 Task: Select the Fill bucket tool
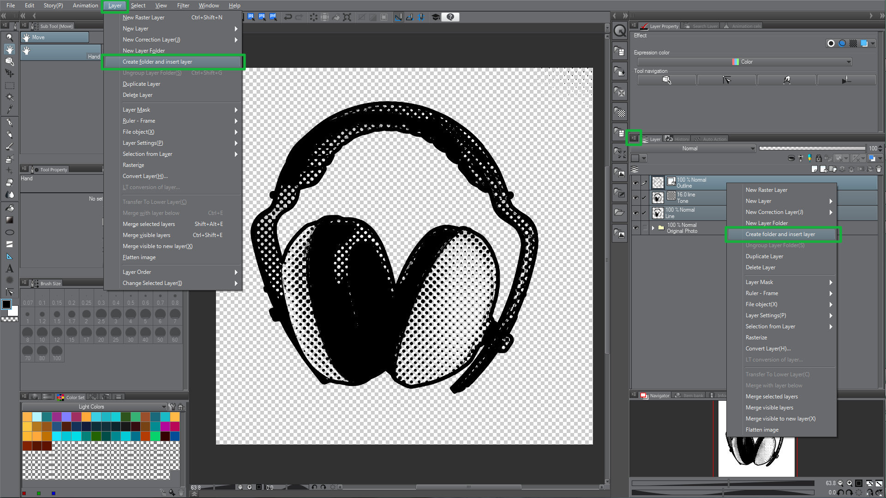click(x=9, y=208)
